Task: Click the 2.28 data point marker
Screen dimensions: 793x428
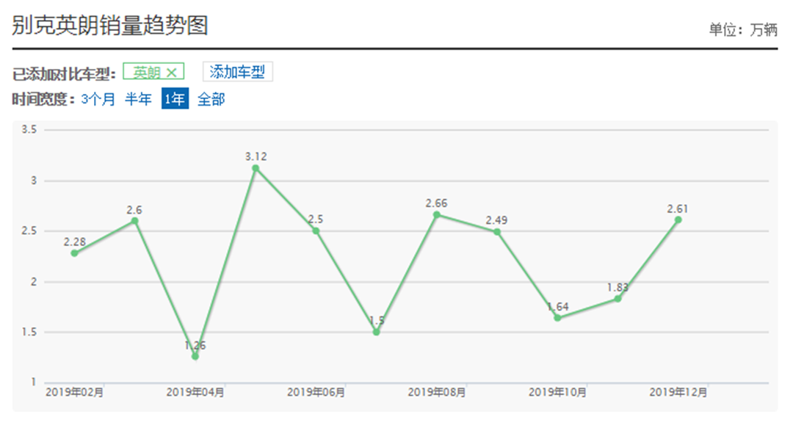Action: click(74, 253)
